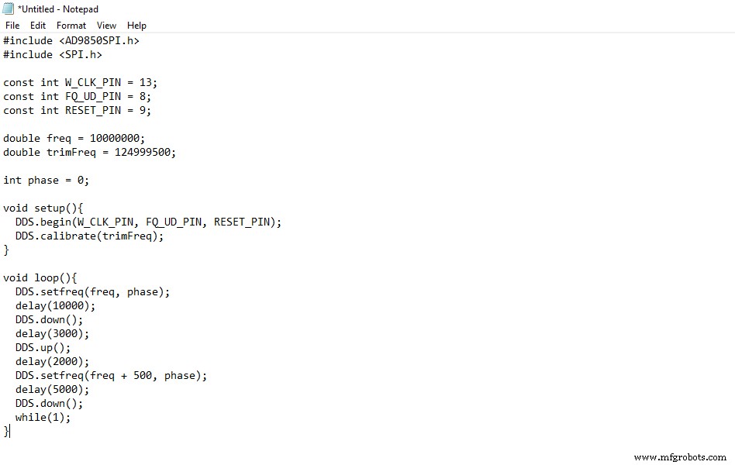Open the File menu
This screenshot has height=465, width=735.
[x=12, y=26]
